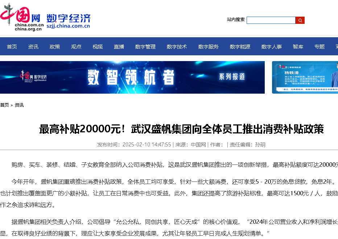Click the 数字经济 site logo
The height and width of the screenshot is (239, 338).
(68, 20)
